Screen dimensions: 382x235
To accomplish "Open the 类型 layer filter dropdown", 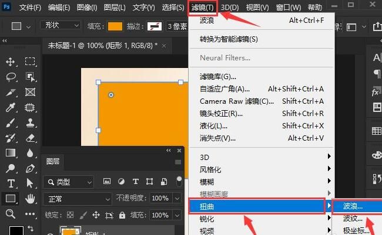I will pos(69,182).
